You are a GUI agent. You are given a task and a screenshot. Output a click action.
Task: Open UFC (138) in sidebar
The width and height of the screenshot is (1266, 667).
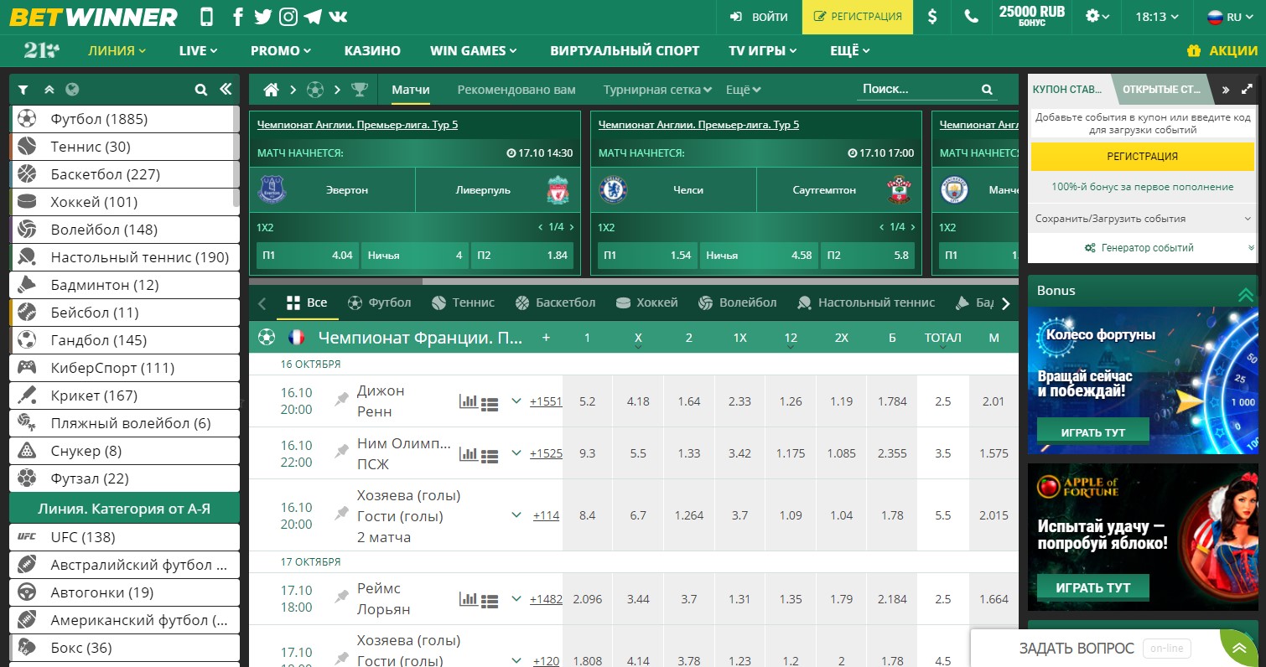(124, 537)
